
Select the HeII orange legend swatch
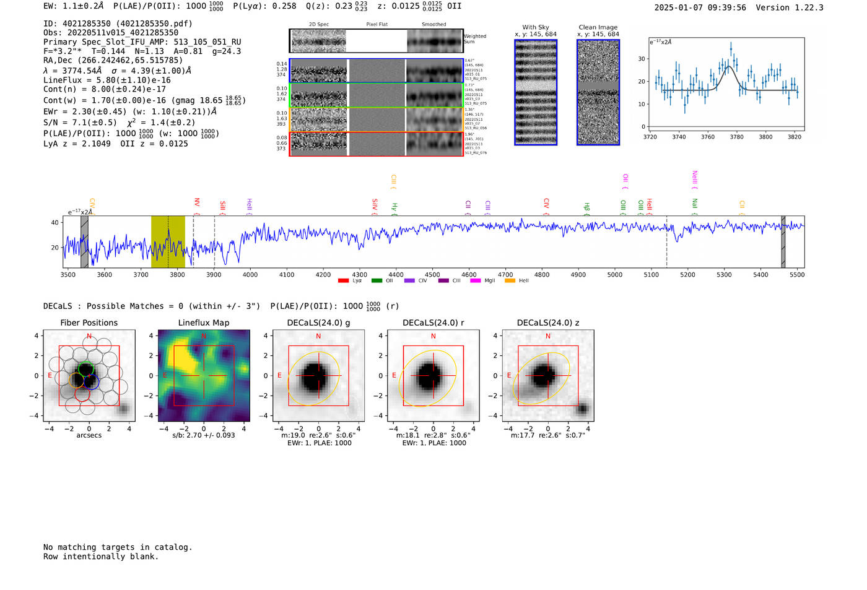pyautogui.click(x=510, y=281)
